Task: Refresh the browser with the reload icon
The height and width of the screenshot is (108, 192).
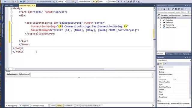Action: [54, 1]
